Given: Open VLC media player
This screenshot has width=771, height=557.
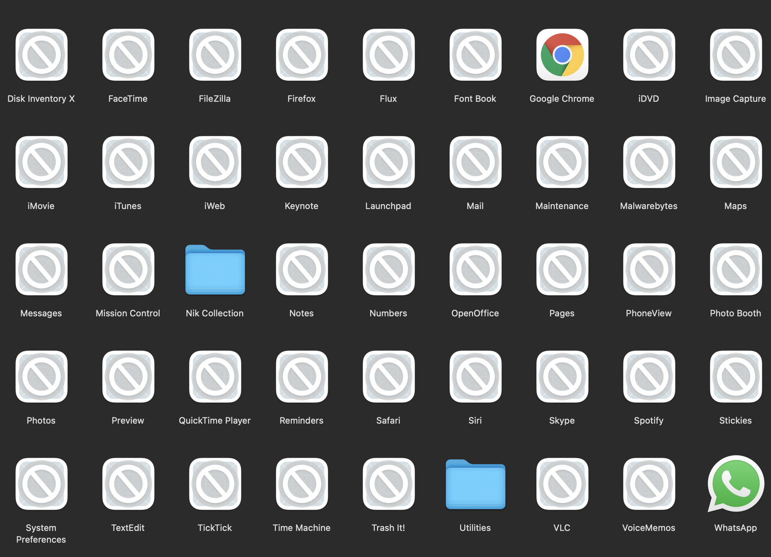Looking at the screenshot, I should point(562,484).
